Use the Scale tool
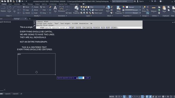The width and height of the screenshot is (175, 98). click(x=34, y=13)
